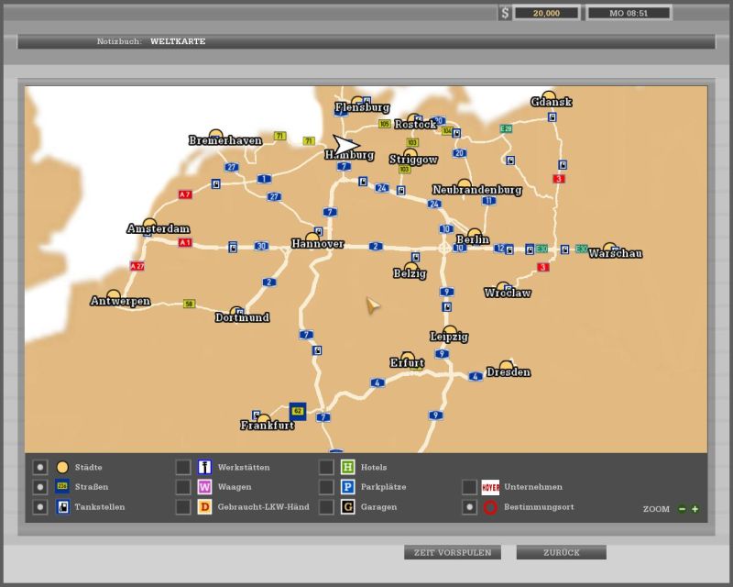Click the red Bestimmungsort circle icon
This screenshot has height=587, width=733.
point(490,507)
